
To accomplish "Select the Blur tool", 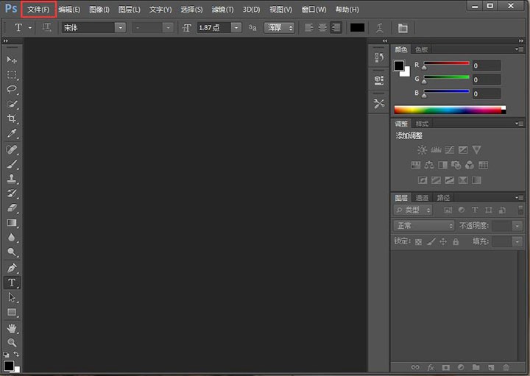I will click(x=12, y=238).
